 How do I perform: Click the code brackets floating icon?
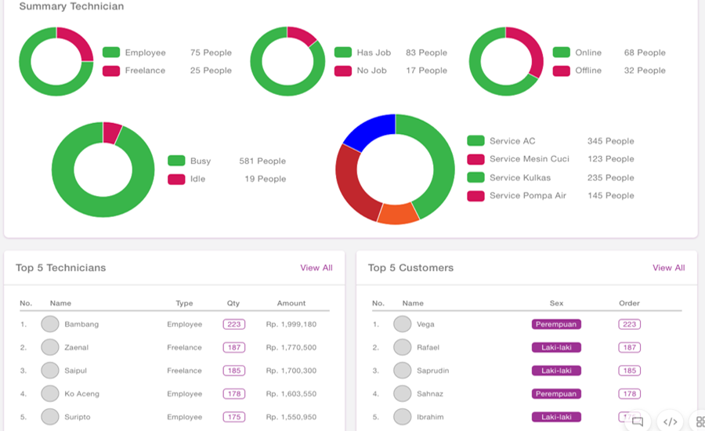coord(670,422)
